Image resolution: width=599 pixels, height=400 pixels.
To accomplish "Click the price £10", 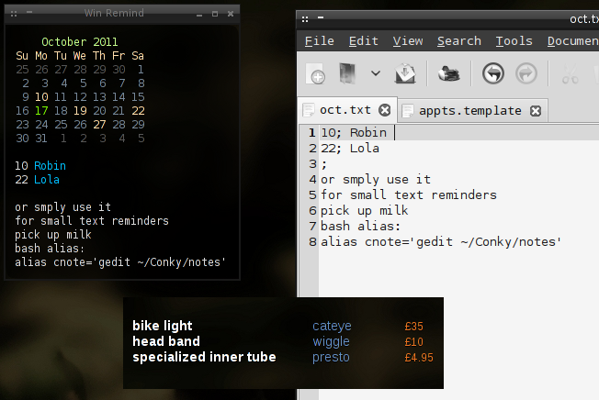I will [x=413, y=342].
